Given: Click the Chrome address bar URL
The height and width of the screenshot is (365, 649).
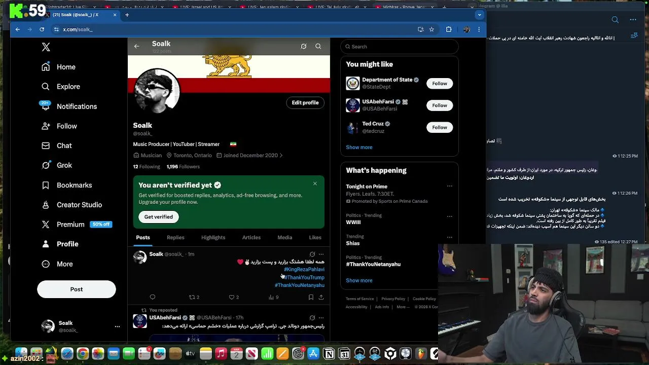Looking at the screenshot, I should (78, 29).
